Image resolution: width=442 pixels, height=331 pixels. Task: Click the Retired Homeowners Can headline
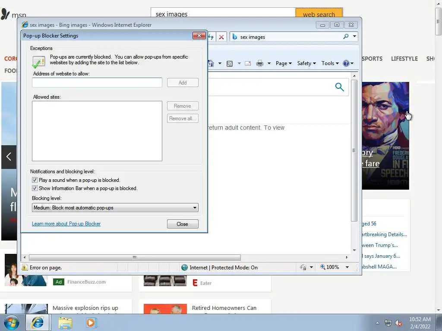224,308
